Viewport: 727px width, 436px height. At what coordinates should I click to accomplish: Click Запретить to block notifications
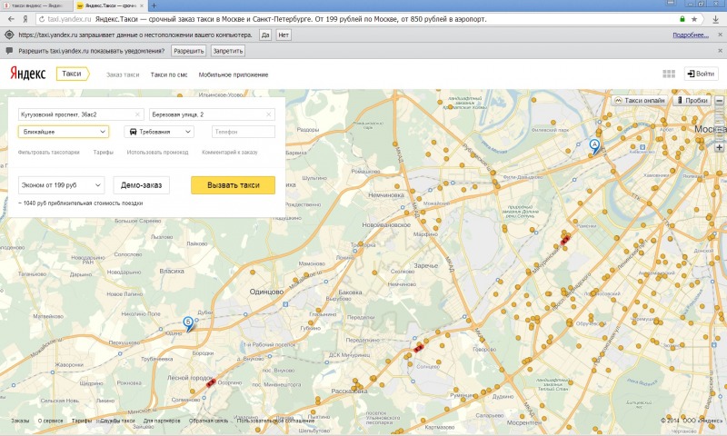[x=228, y=51]
